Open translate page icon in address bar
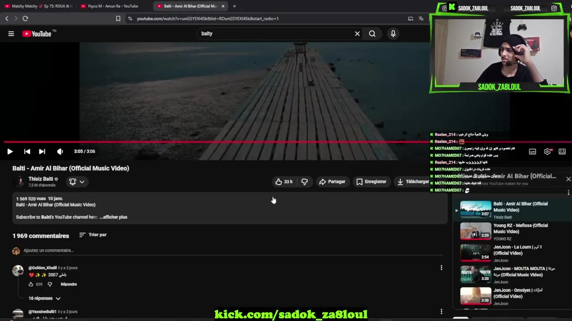The image size is (572, 321). point(421,18)
